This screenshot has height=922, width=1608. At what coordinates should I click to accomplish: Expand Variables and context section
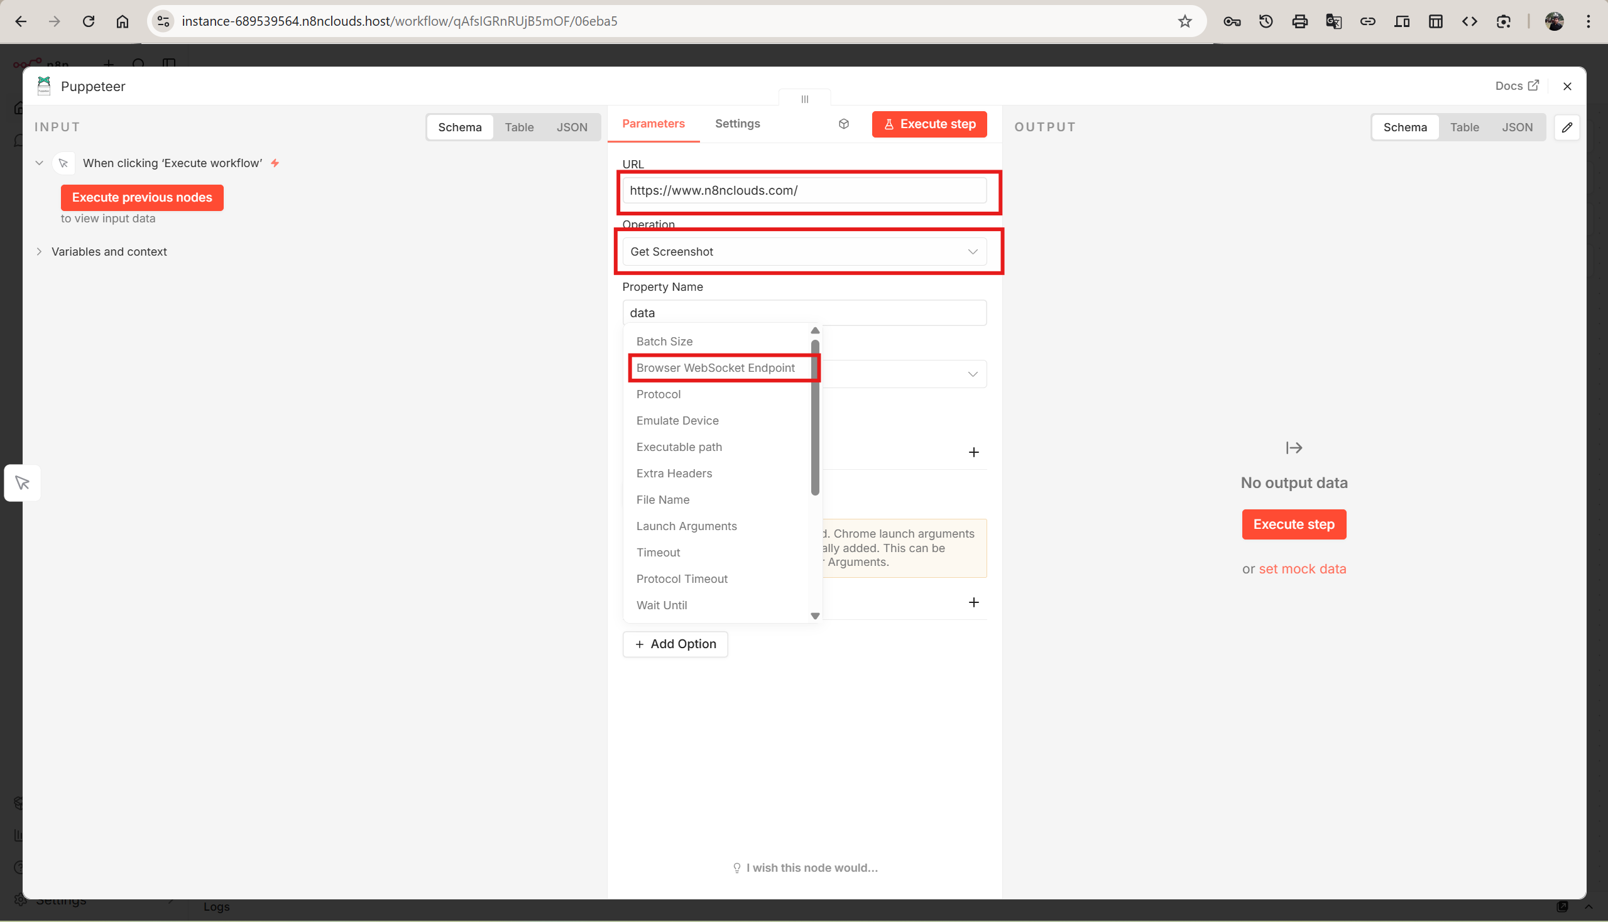pos(40,252)
